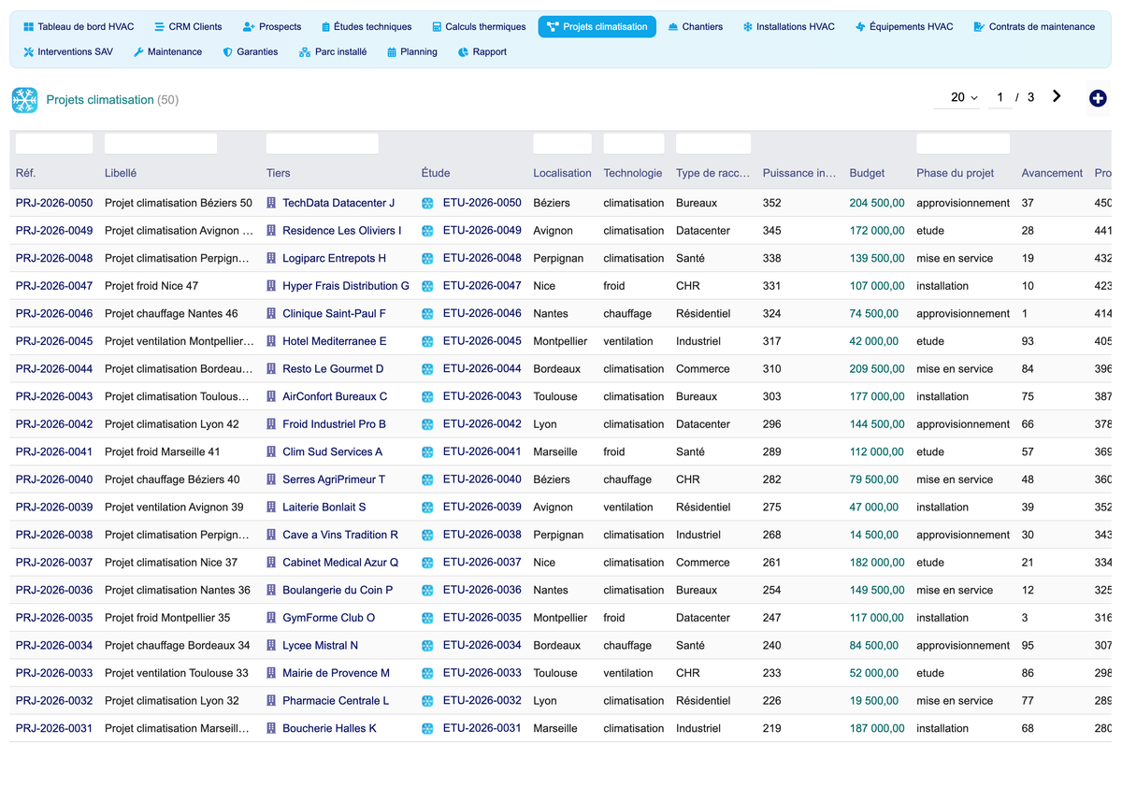Viewport: 1122px width, 787px height.
Task: Open Parc installé tab
Action: tap(333, 52)
